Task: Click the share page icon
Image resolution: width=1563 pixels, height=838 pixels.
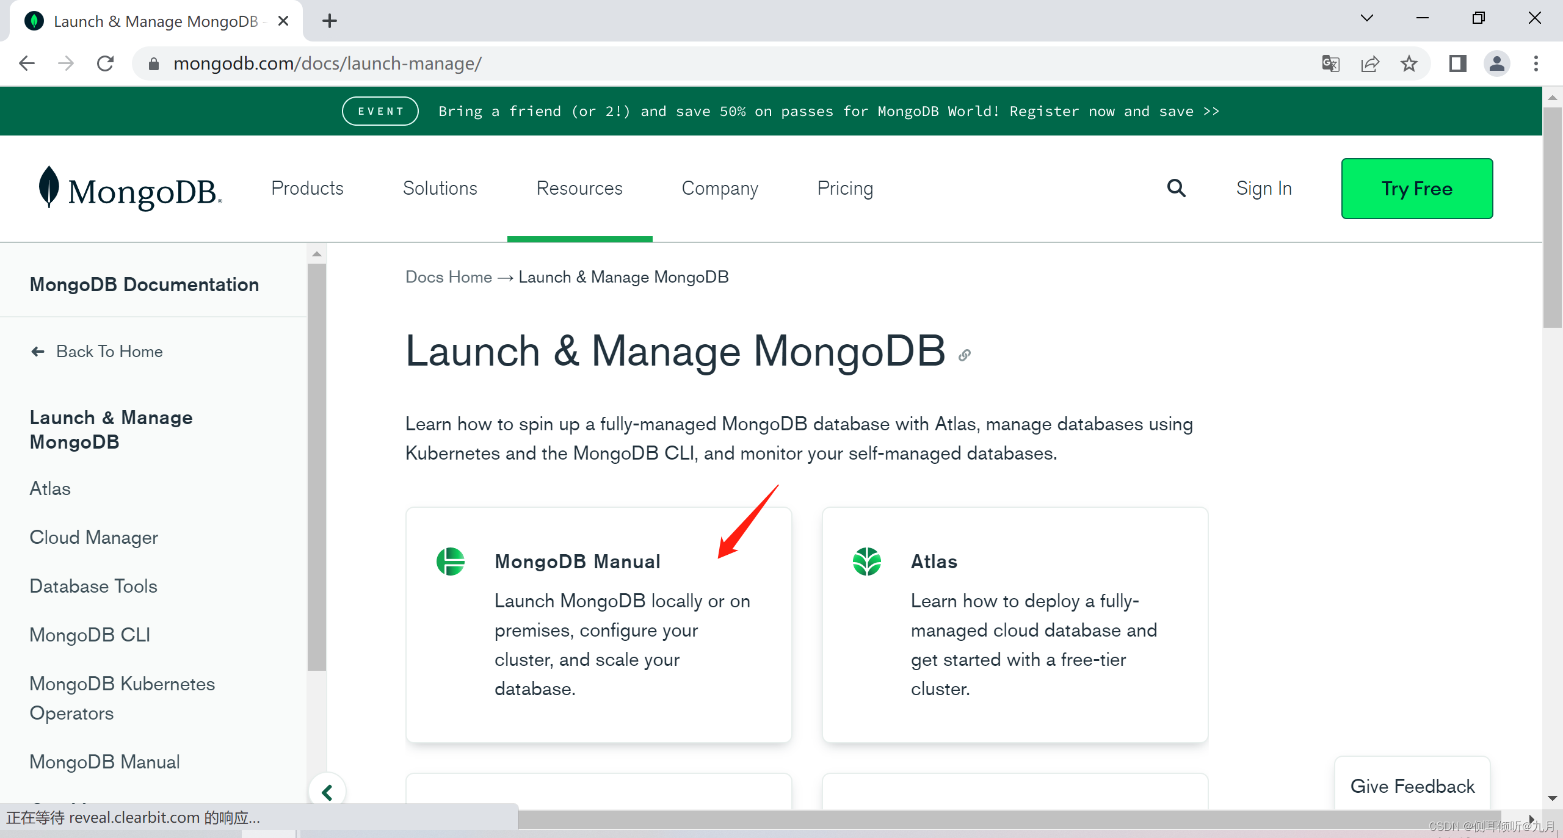Action: pyautogui.click(x=1370, y=63)
